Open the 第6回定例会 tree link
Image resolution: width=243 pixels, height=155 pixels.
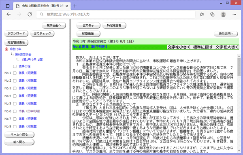[23, 54]
